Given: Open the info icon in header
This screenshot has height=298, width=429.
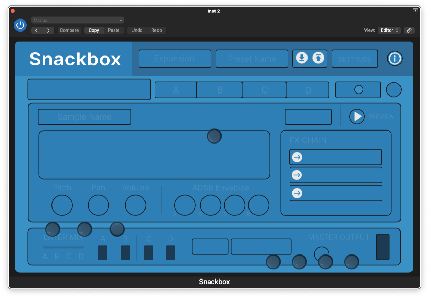Looking at the screenshot, I should click(x=395, y=59).
